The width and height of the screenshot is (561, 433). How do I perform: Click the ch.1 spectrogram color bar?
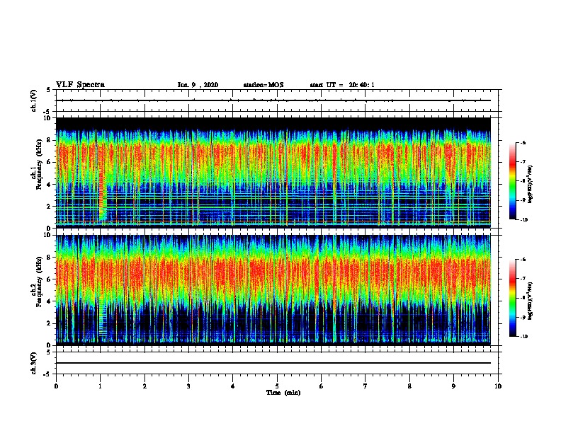(512, 181)
